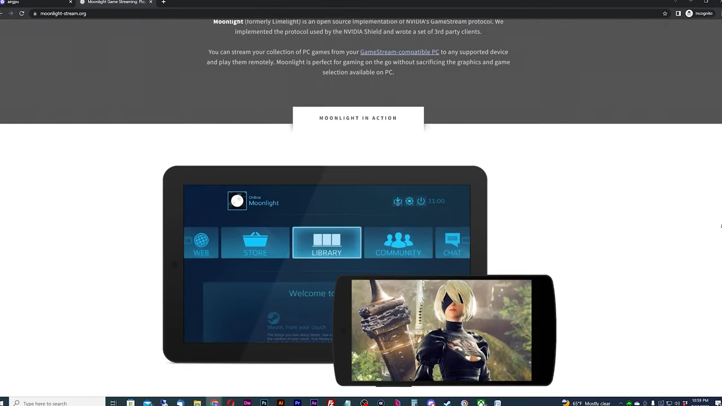Open Calculator from taskbar
This screenshot has height=406, width=722.
[x=414, y=403]
